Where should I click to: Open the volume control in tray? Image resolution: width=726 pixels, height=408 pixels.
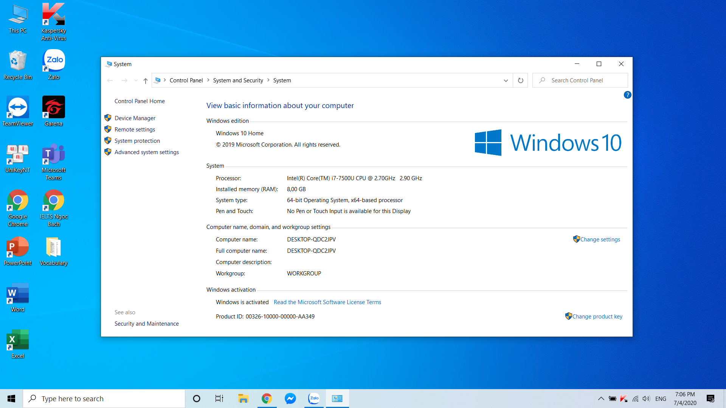tap(646, 399)
